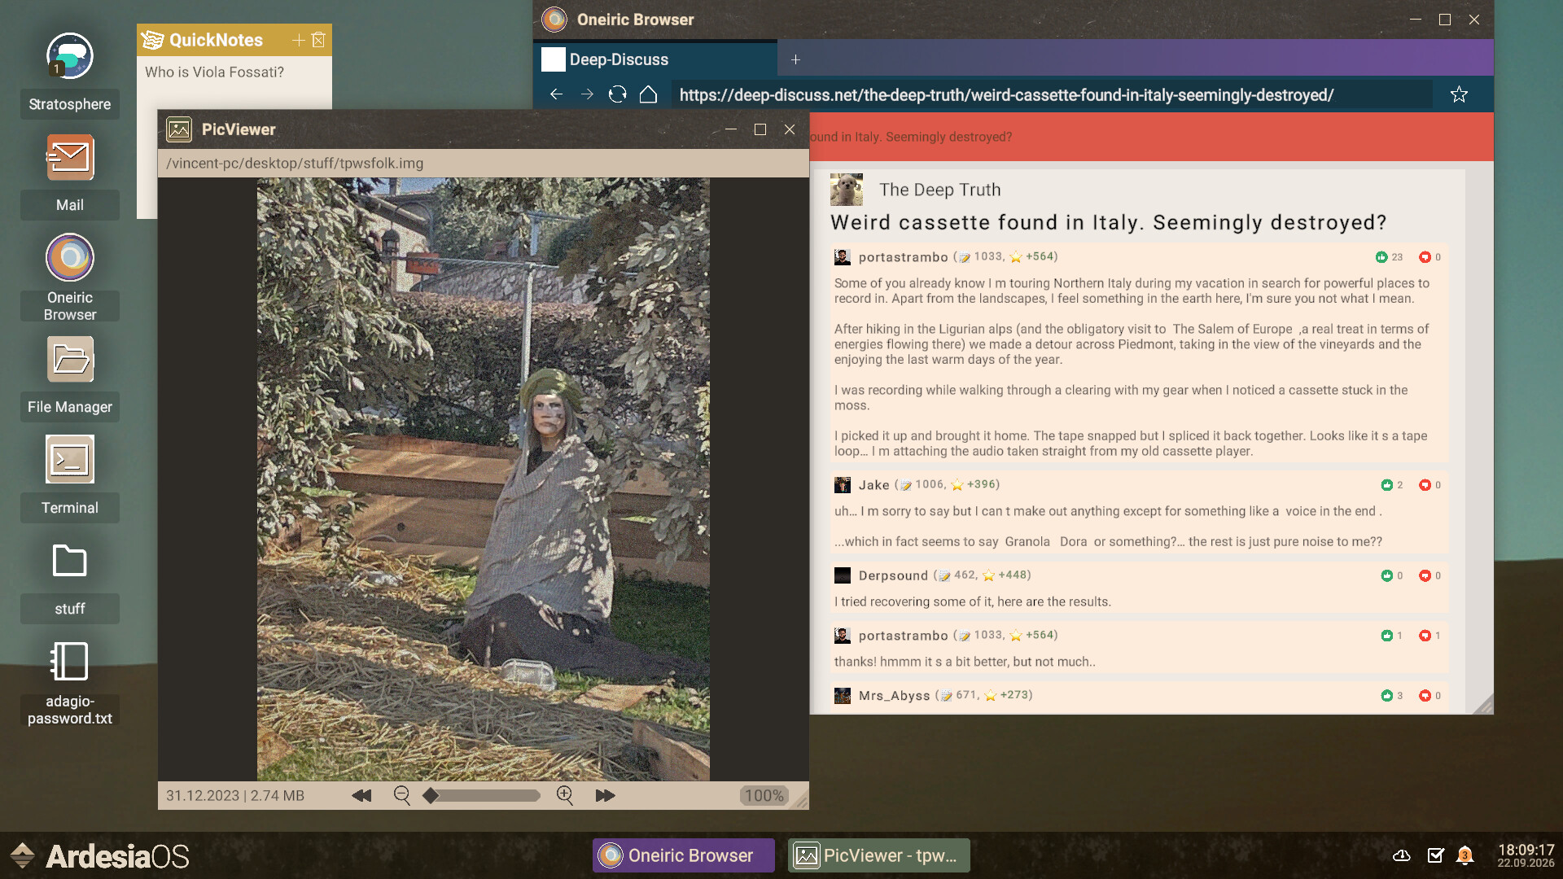This screenshot has width=1563, height=879.
Task: Switch to PicViewer via taskbar button
Action: [878, 855]
